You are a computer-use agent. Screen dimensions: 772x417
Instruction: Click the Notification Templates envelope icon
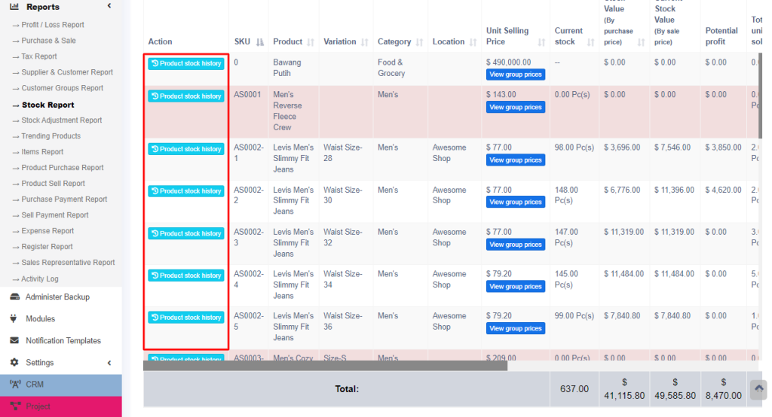coord(14,340)
